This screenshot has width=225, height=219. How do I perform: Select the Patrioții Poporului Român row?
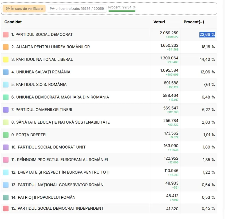click(x=109, y=197)
